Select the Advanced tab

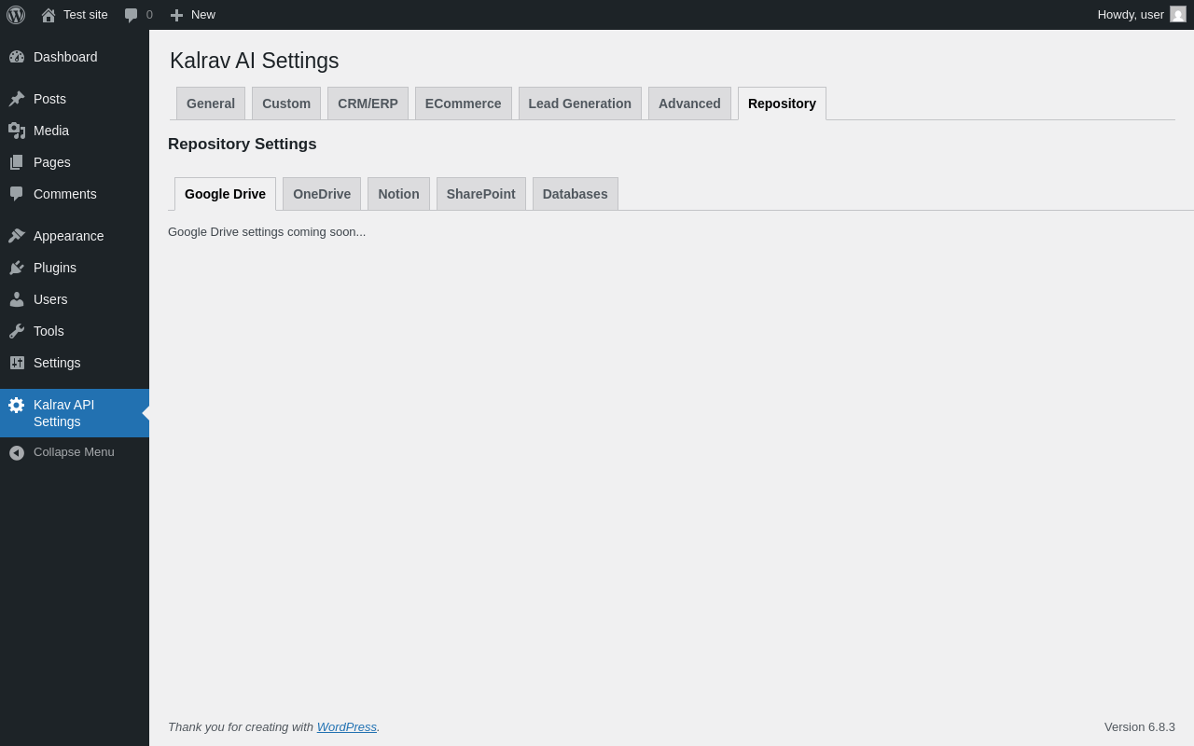point(689,104)
